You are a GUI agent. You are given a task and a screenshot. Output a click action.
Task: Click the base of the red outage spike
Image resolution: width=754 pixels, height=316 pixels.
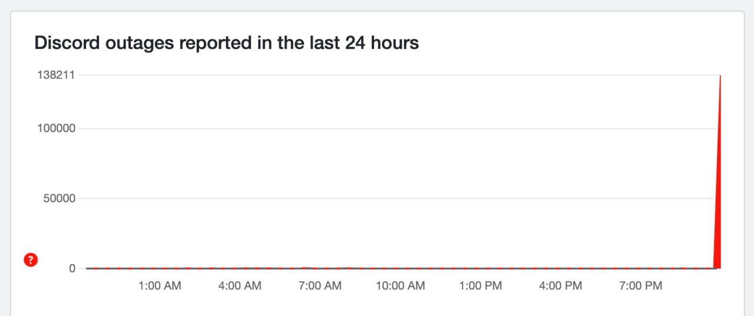tap(717, 266)
